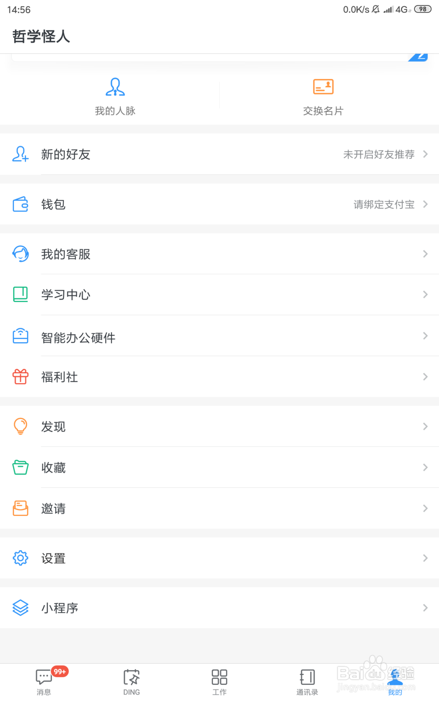Tap the Favorites (收藏) box icon
The width and height of the screenshot is (439, 702).
(x=21, y=467)
